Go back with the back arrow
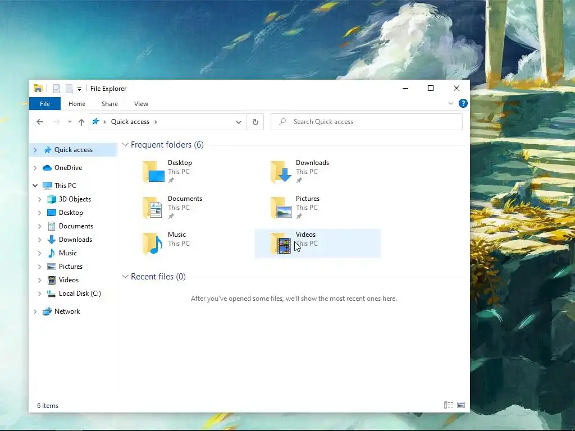This screenshot has height=431, width=575. pos(40,122)
